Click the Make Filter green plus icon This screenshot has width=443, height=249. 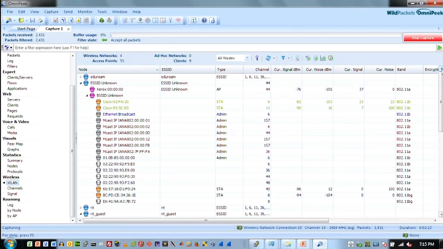(x=308, y=58)
